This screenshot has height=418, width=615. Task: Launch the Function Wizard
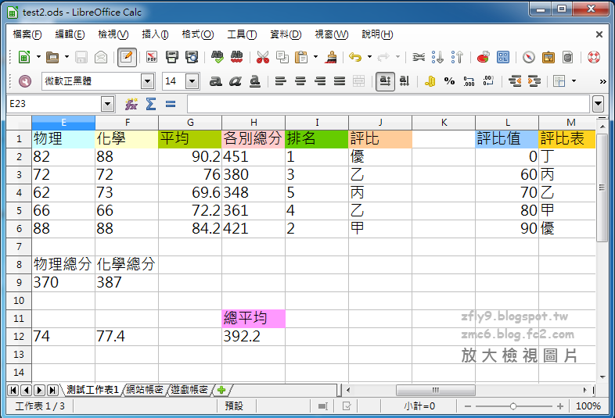pos(131,104)
